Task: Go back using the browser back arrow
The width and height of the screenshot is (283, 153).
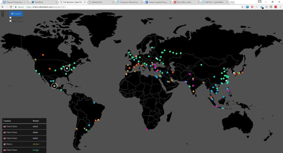Action: 3,7
